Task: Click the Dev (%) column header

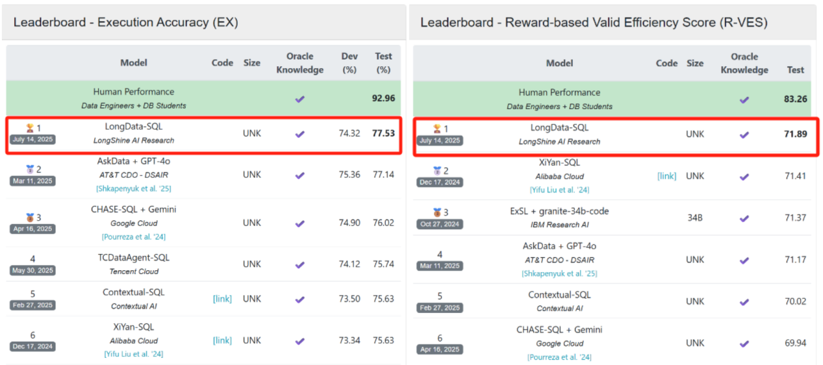Action: (349, 63)
